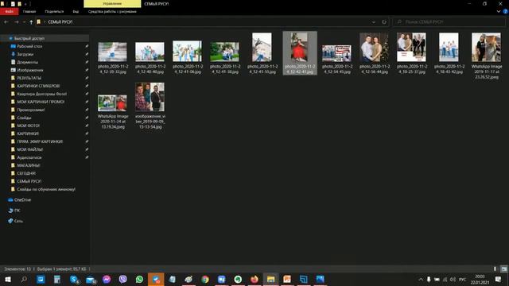The width and height of the screenshot is (509, 286).
Task: Open ПРЯМ. ЭФИР КАРТИНКИ folder
Action: (40, 141)
